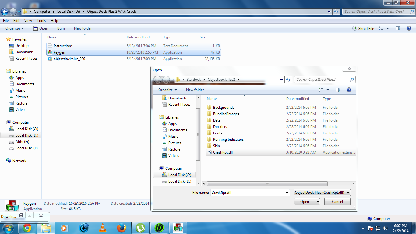Select Local Disk (C:) in Explorer sidebar

coord(24,129)
